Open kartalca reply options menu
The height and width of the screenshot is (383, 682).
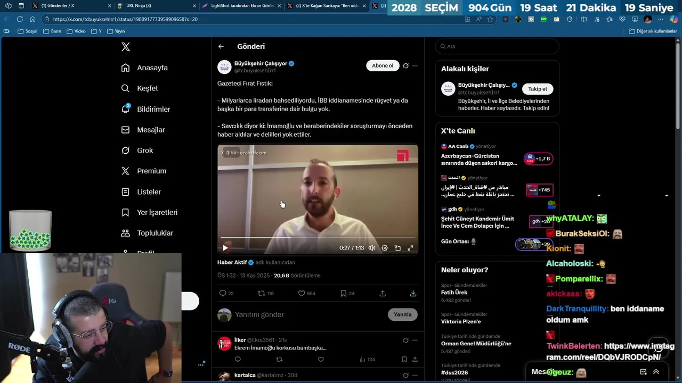pos(415,375)
